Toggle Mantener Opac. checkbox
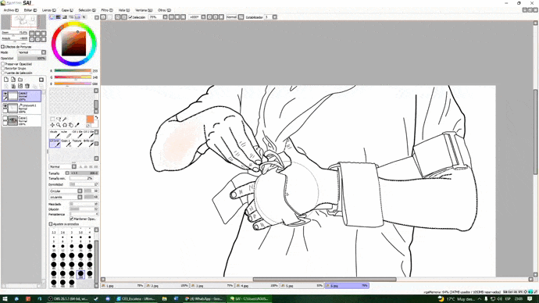Viewport: 539px width, 303px height. point(72,219)
